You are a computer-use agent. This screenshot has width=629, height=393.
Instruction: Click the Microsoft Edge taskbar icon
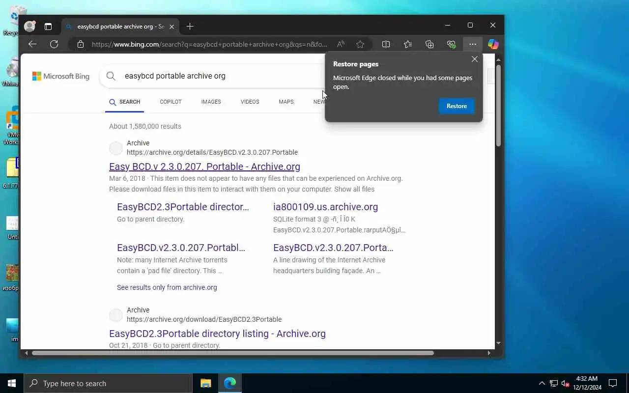(229, 383)
